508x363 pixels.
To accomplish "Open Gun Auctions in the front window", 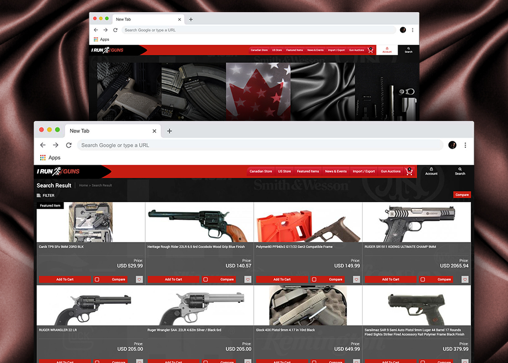I will point(391,171).
